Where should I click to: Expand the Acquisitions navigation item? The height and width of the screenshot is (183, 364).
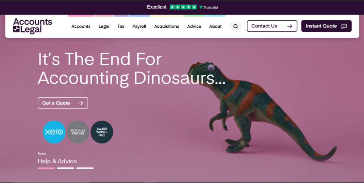[166, 26]
